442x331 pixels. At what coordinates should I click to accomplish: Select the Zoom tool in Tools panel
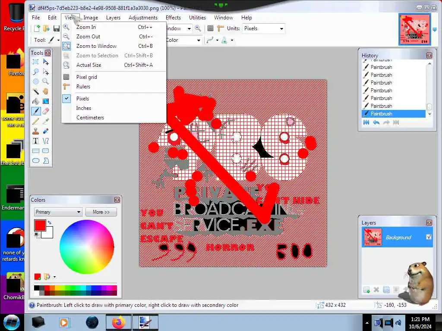46,81
